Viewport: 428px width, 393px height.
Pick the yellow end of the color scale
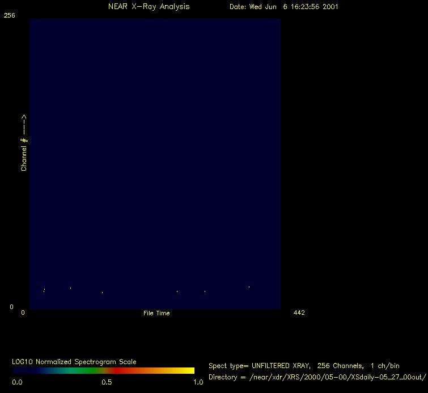pyautogui.click(x=187, y=370)
